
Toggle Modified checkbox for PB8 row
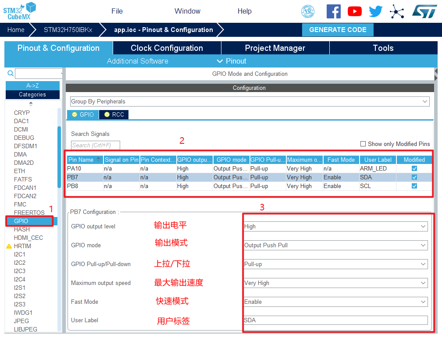[414, 186]
